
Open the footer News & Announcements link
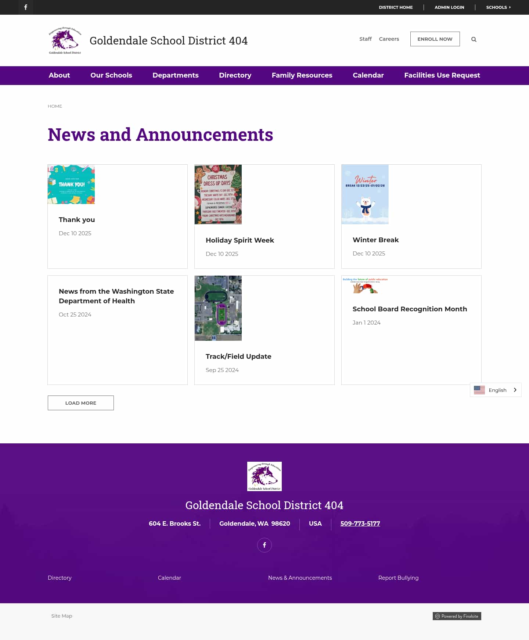coord(300,578)
